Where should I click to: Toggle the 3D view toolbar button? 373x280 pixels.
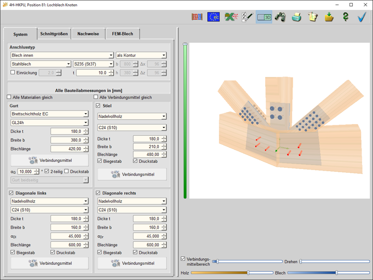coord(264,17)
